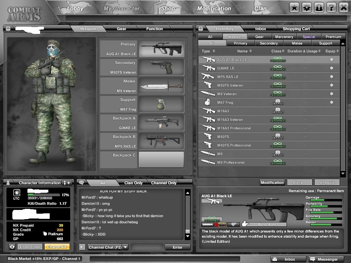Toggle equip dot for M92FS Veteran
The width and height of the screenshot is (351, 263).
pyautogui.click(x=331, y=85)
